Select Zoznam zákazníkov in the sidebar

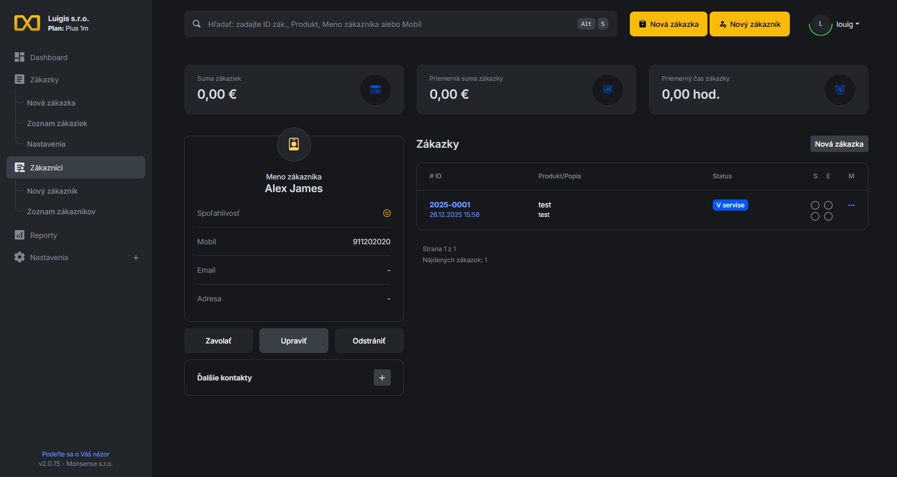61,211
